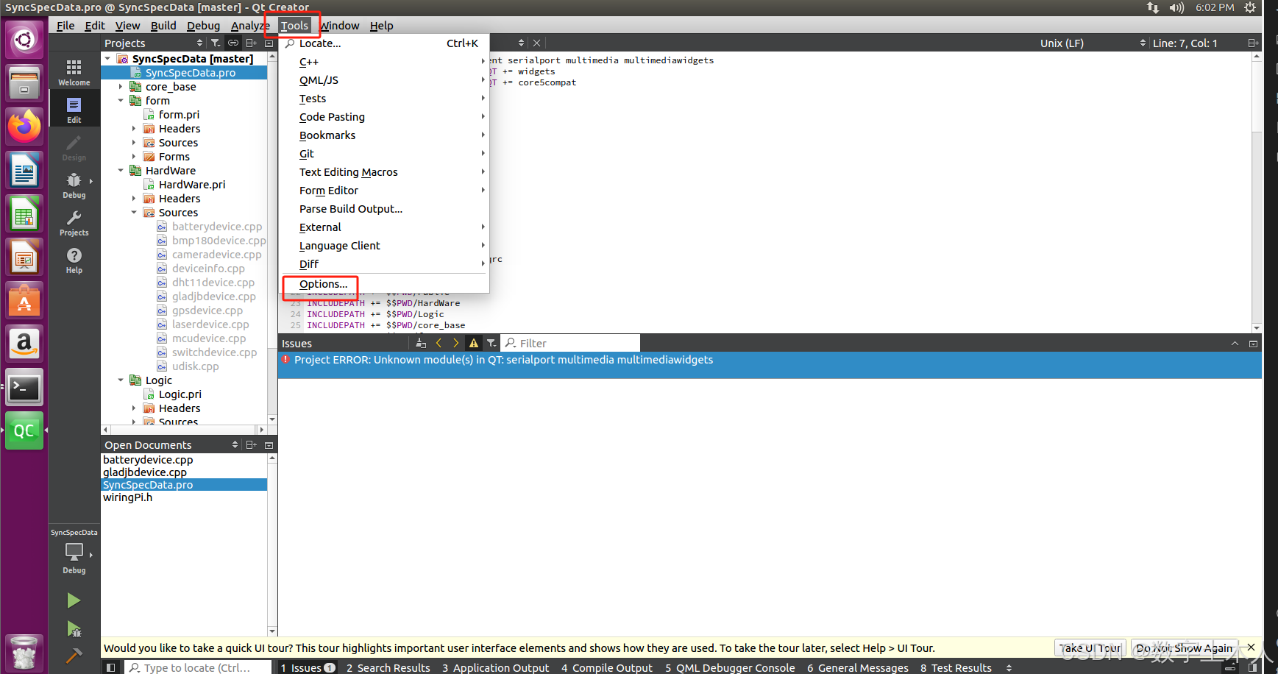Collapse SyncSpecData [master] project

[x=108, y=59]
